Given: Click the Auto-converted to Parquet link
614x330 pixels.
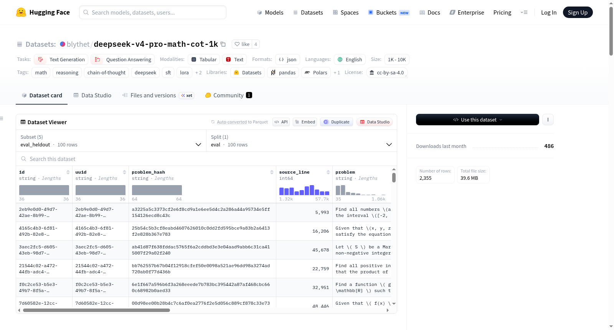Looking at the screenshot, I should click(x=242, y=122).
